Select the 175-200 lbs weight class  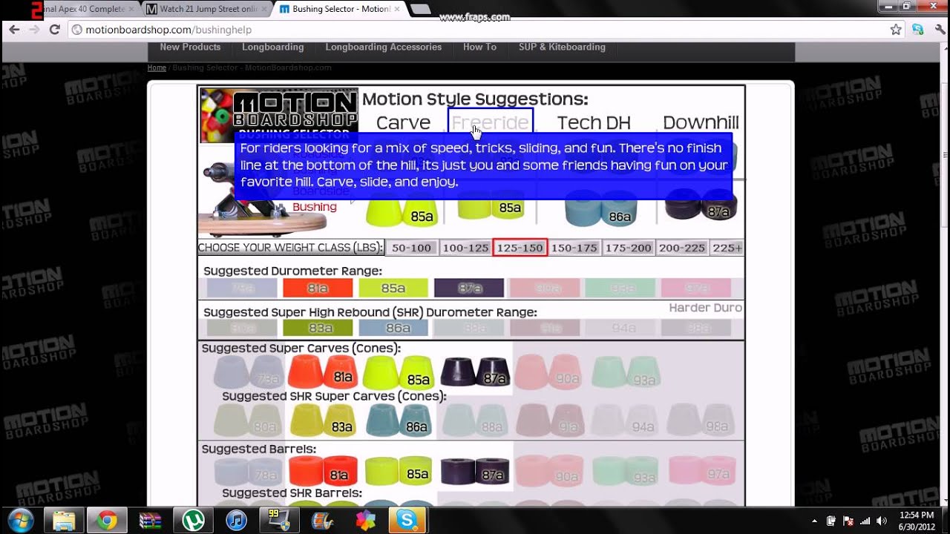628,248
